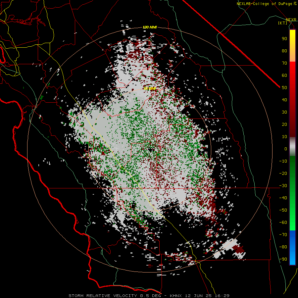Click the -50 knots legend value

283,210
